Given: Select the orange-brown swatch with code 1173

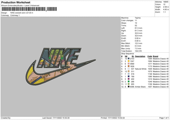Looking at the screenshot, I should pyautogui.click(x=129, y=66).
